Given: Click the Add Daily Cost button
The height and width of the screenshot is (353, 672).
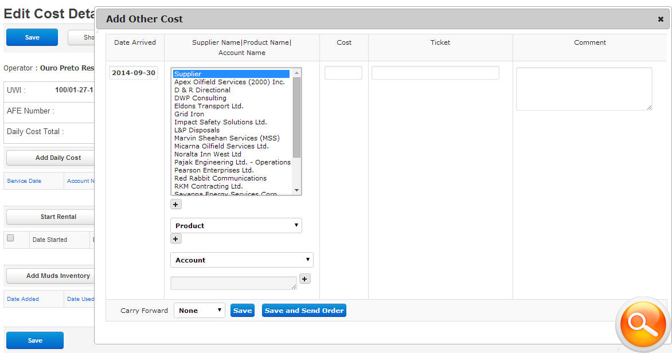Looking at the screenshot, I should pos(58,158).
